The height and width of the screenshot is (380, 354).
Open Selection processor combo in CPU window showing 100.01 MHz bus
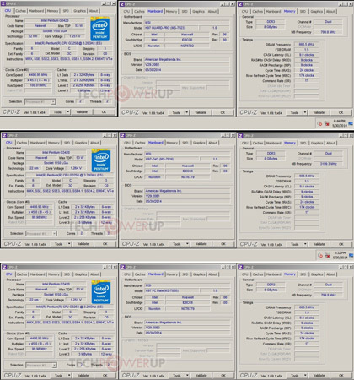[40, 101]
